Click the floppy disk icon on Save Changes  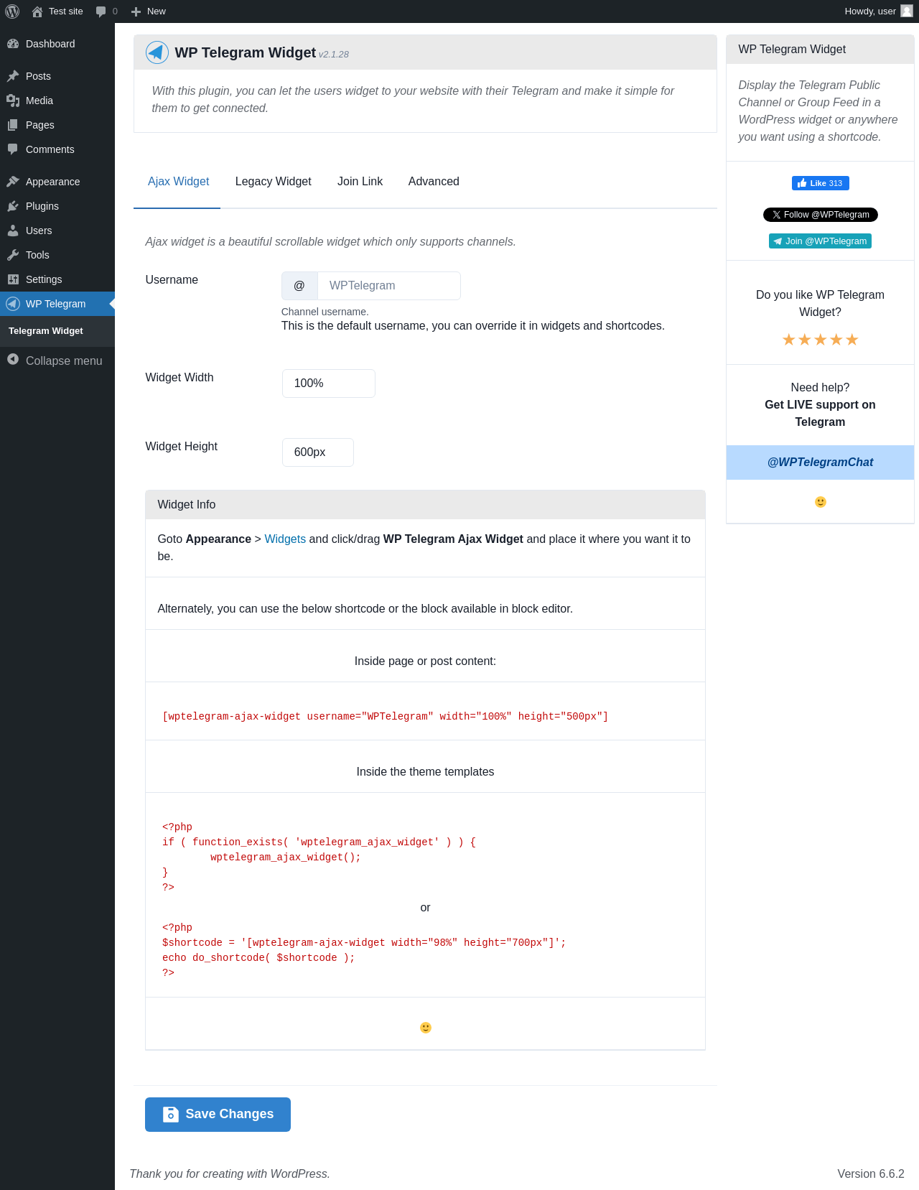[171, 1114]
